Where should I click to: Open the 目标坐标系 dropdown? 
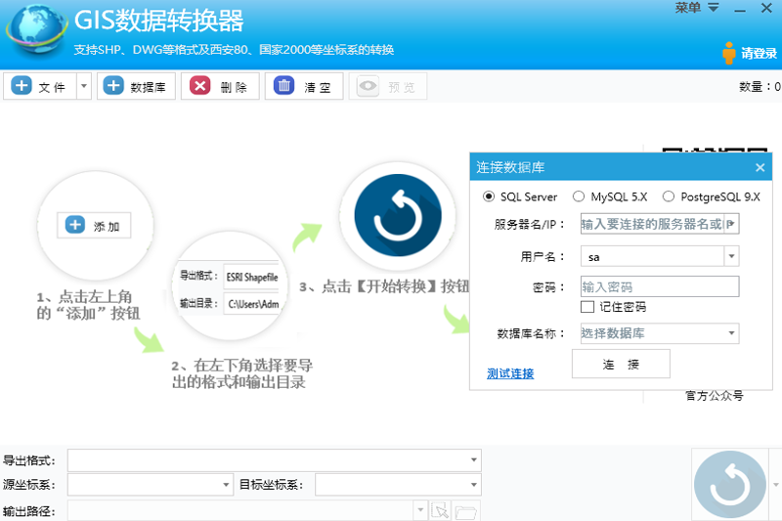click(398, 484)
